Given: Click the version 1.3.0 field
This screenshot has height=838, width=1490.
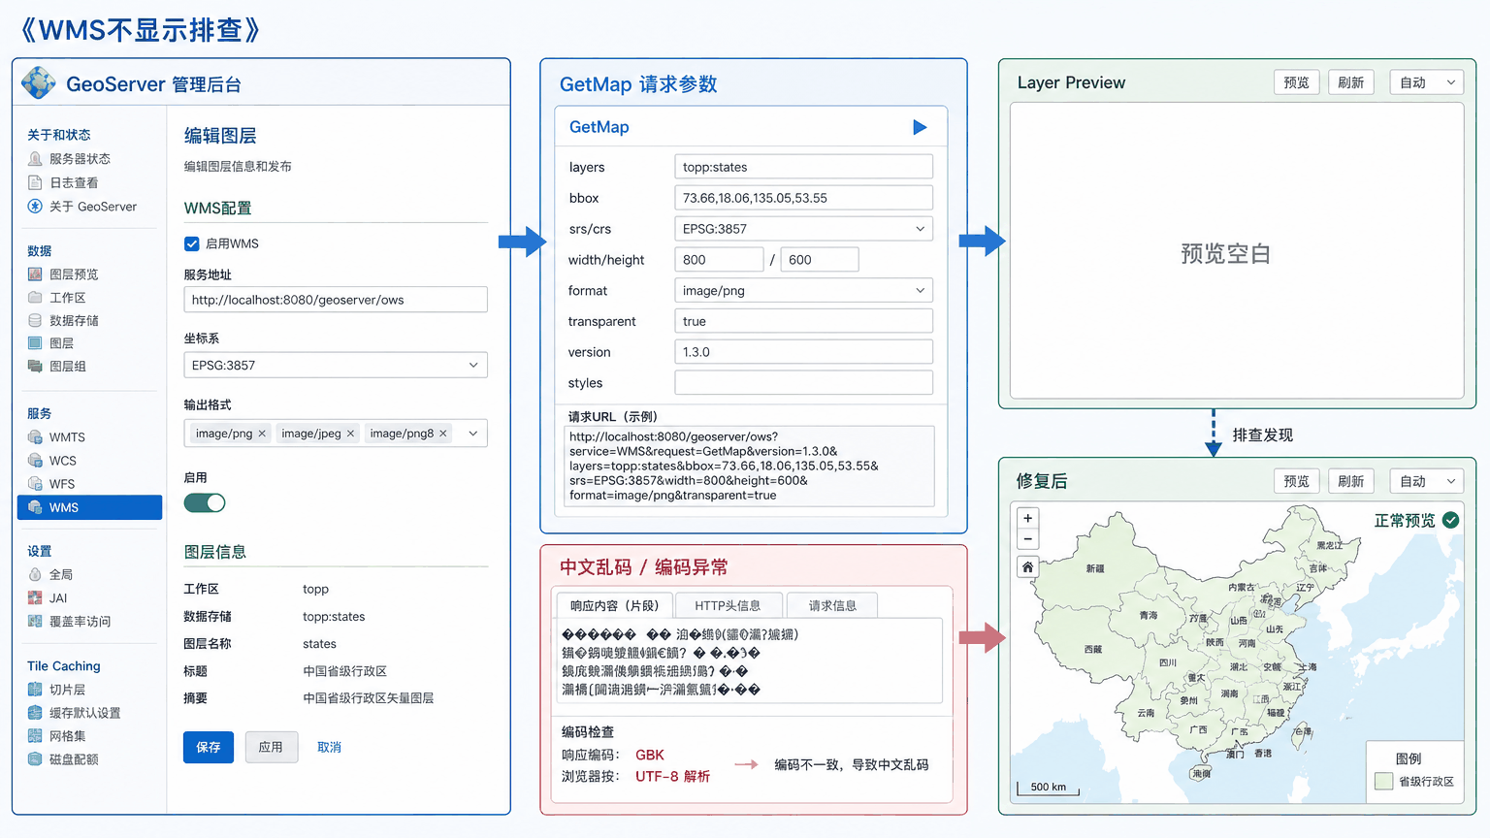Looking at the screenshot, I should [x=803, y=352].
